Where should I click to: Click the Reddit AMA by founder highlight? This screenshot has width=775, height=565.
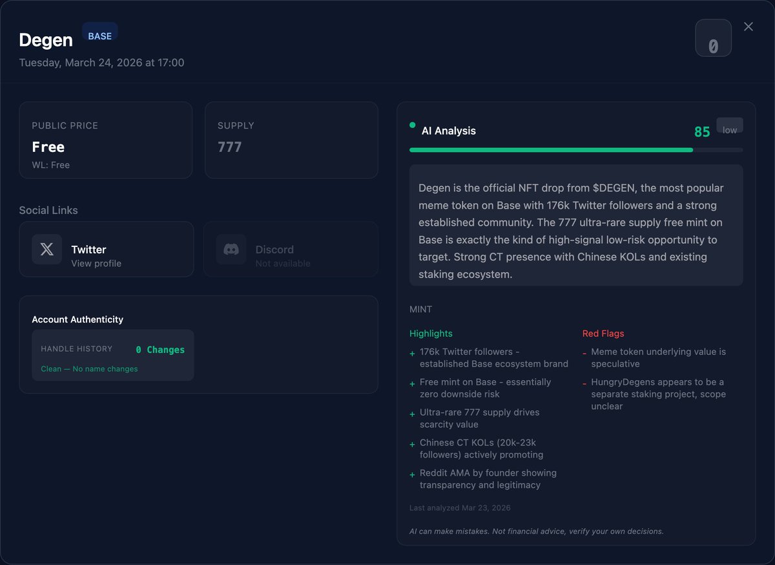(x=483, y=479)
